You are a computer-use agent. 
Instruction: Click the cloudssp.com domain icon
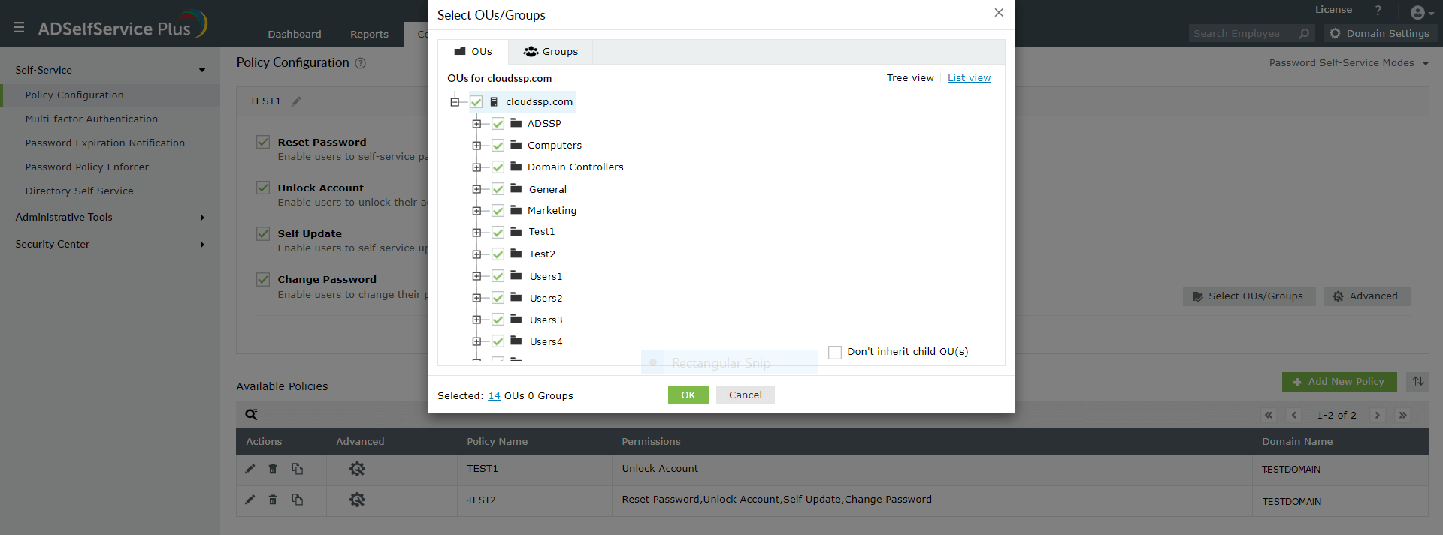(494, 101)
